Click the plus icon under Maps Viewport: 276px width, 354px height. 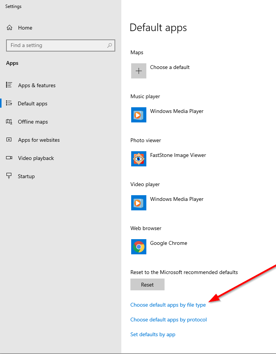click(x=139, y=71)
